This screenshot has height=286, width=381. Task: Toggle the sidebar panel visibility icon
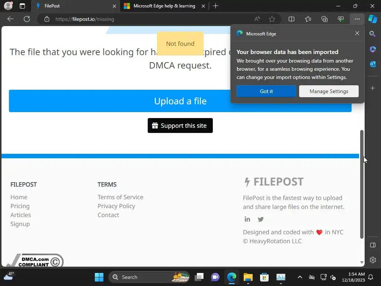tap(372, 245)
